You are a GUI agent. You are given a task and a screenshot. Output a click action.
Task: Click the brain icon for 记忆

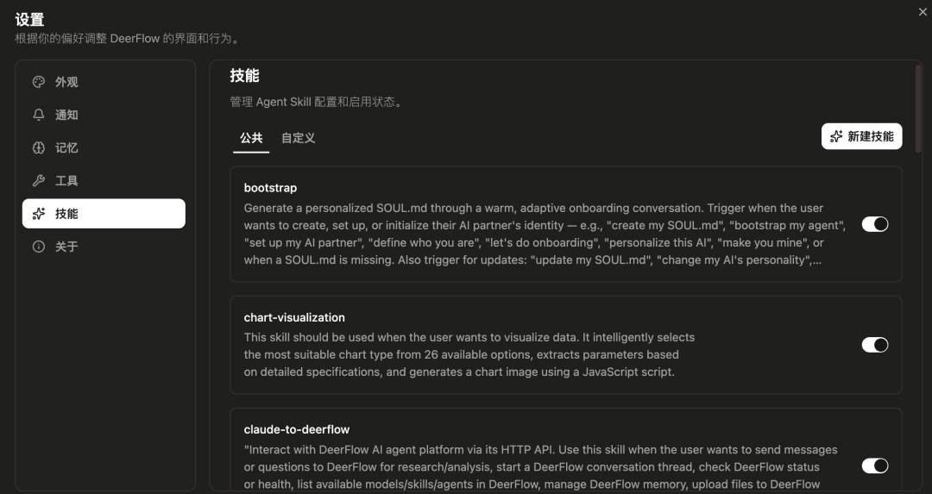pos(39,147)
